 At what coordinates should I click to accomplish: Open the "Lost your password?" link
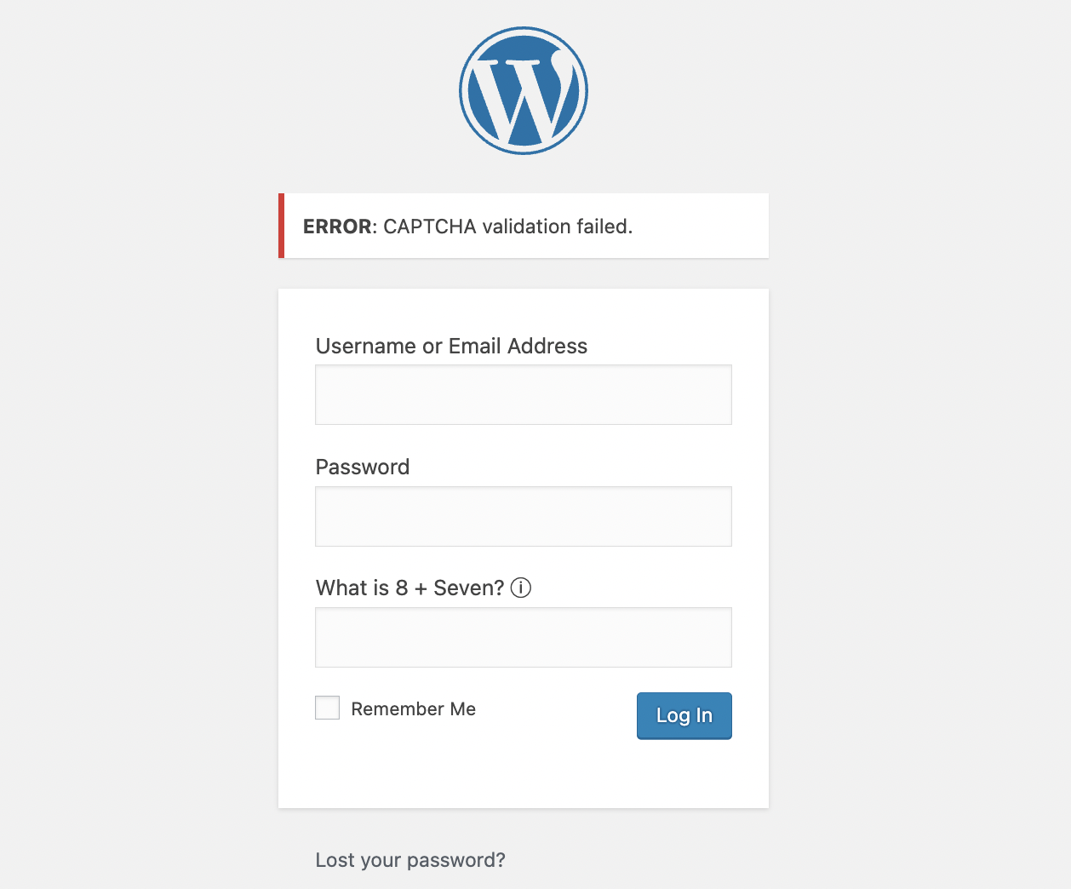pos(410,860)
